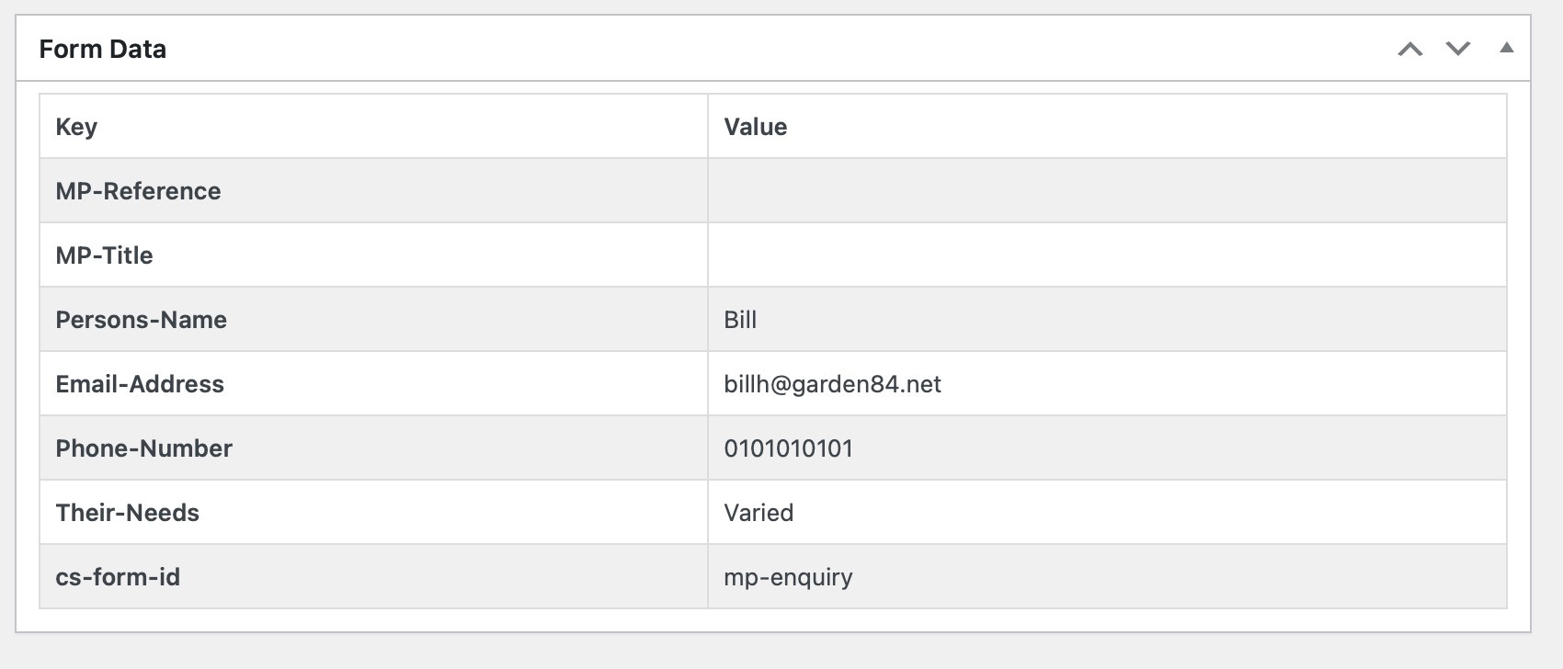This screenshot has height=669, width=1563.
Task: Select the MP-Reference key cell
Action: 138,191
